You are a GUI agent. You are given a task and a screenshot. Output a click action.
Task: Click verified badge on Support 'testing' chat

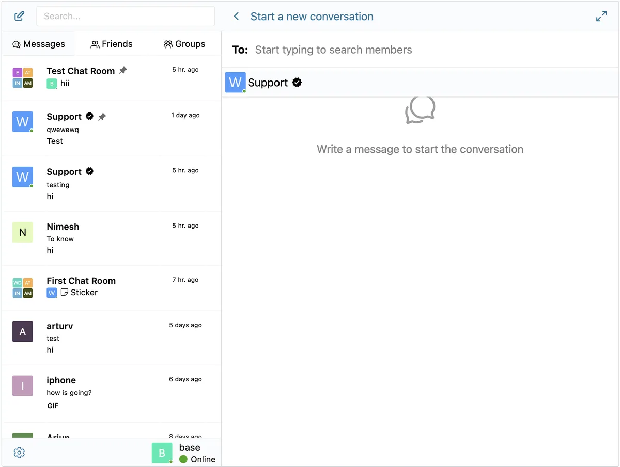[90, 171]
